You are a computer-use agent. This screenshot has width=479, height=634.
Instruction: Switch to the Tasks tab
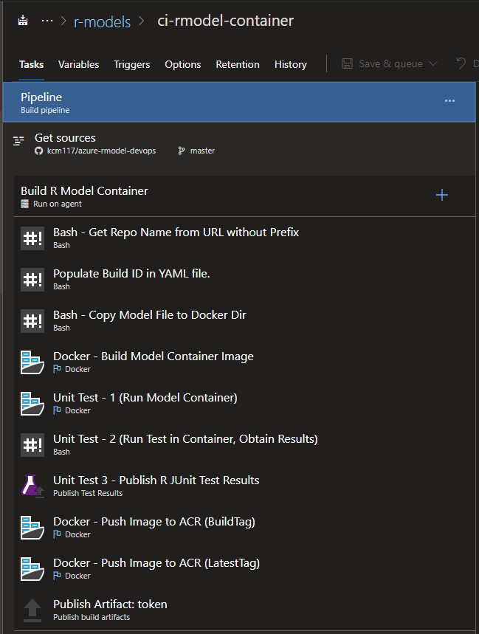[x=31, y=64]
